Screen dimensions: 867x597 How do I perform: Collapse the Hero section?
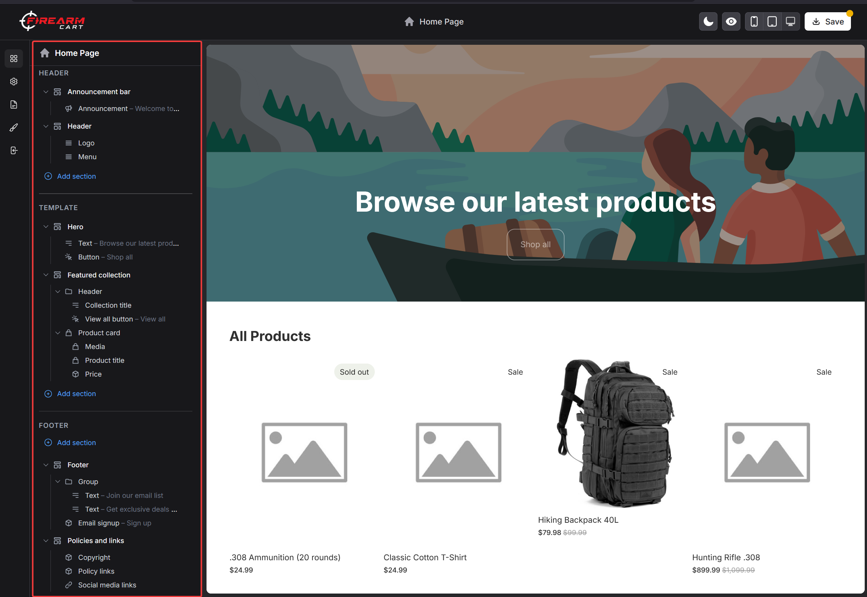(x=46, y=227)
